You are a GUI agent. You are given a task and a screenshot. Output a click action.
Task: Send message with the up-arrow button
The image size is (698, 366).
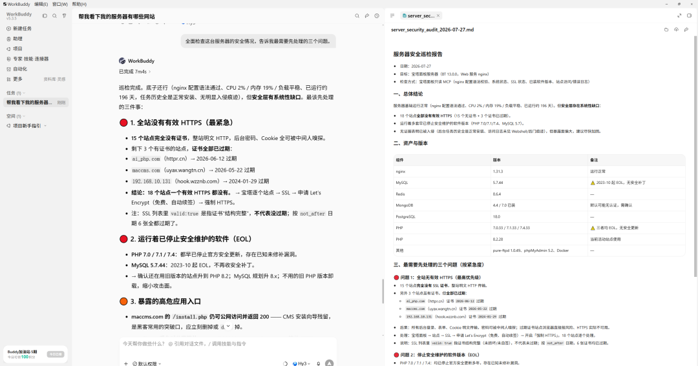330,363
